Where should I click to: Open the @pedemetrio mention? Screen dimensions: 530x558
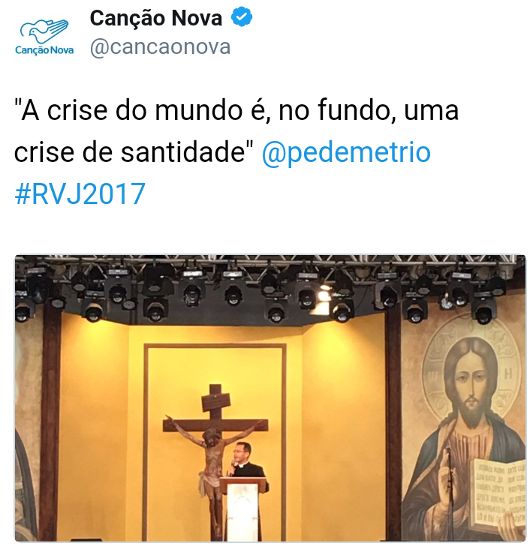(x=346, y=152)
